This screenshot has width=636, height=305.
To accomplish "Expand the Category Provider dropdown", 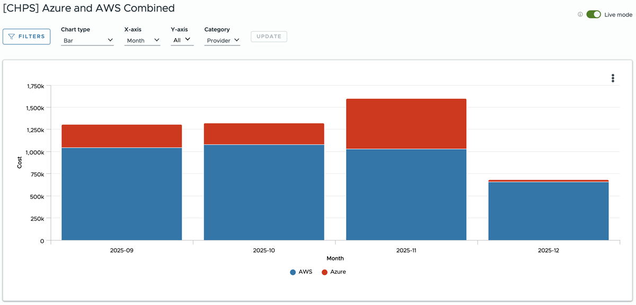I will [x=223, y=40].
